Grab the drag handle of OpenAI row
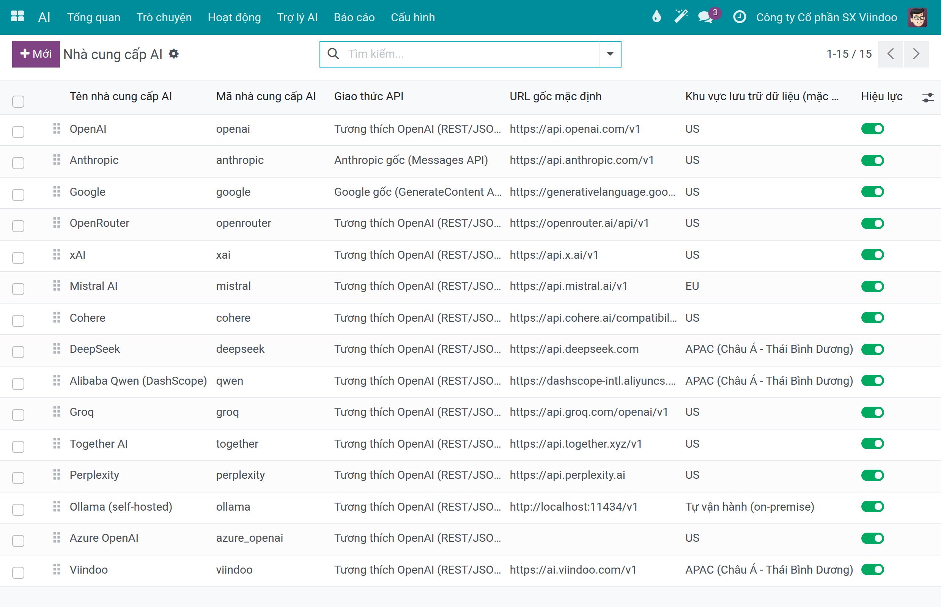 pos(57,129)
